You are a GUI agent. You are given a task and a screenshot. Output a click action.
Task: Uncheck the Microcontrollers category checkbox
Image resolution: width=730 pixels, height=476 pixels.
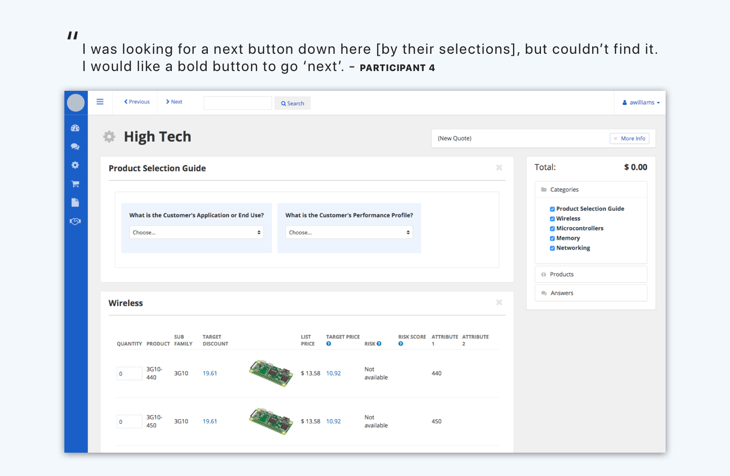pyautogui.click(x=552, y=229)
